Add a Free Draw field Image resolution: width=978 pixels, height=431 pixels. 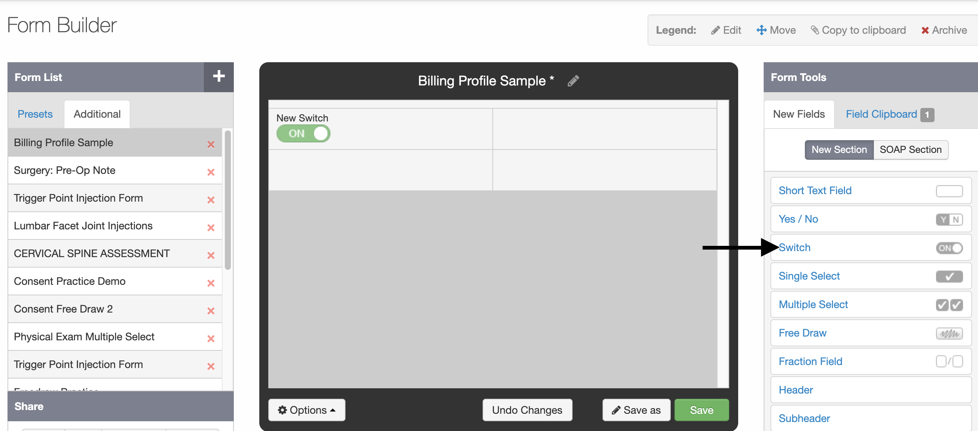click(x=870, y=333)
